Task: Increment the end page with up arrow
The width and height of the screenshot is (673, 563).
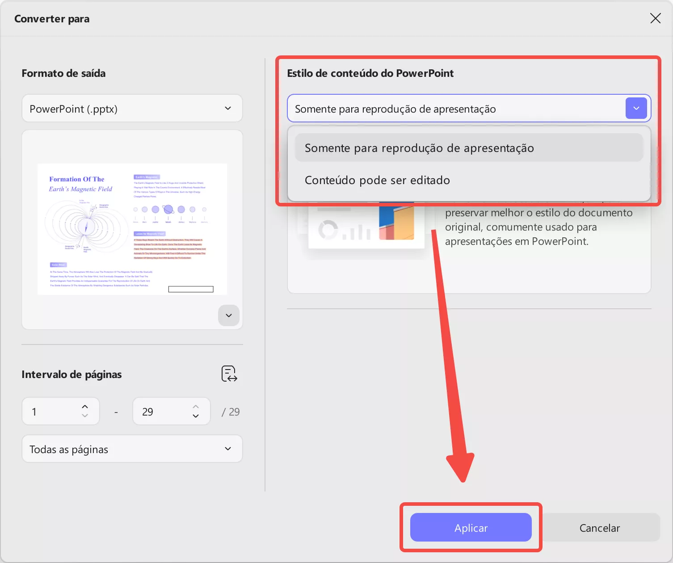Action: point(195,406)
